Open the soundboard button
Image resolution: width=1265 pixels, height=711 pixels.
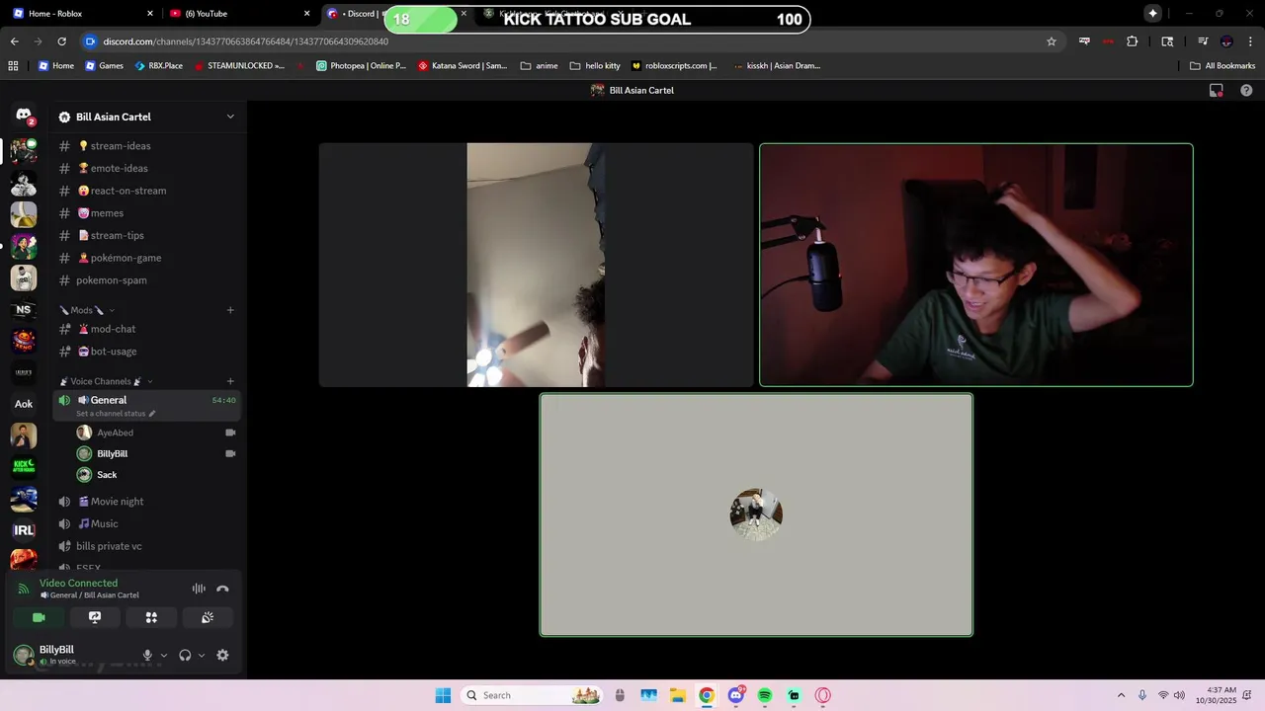(x=208, y=617)
